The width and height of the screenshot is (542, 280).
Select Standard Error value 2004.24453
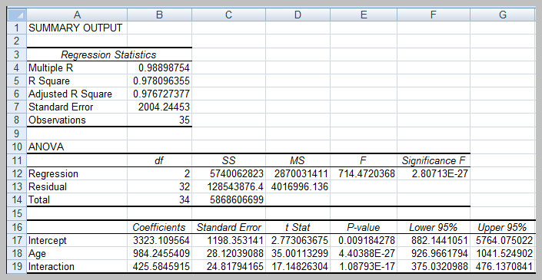click(159, 107)
